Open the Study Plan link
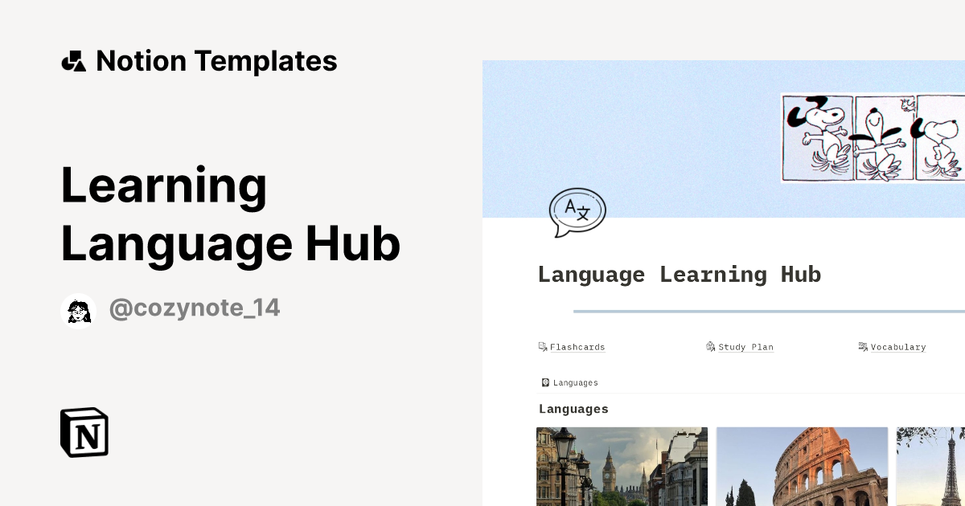This screenshot has width=965, height=506. (x=746, y=347)
